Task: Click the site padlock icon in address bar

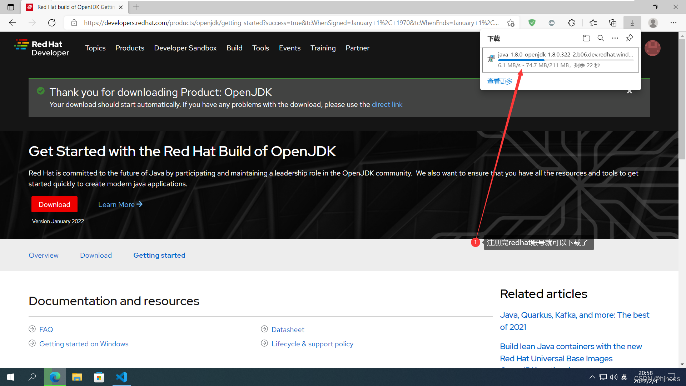Action: click(x=74, y=23)
